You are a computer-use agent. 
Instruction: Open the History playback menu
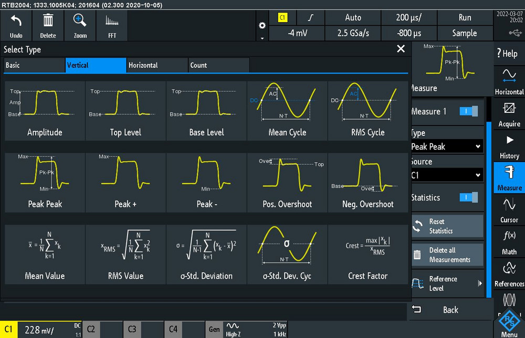coord(509,146)
